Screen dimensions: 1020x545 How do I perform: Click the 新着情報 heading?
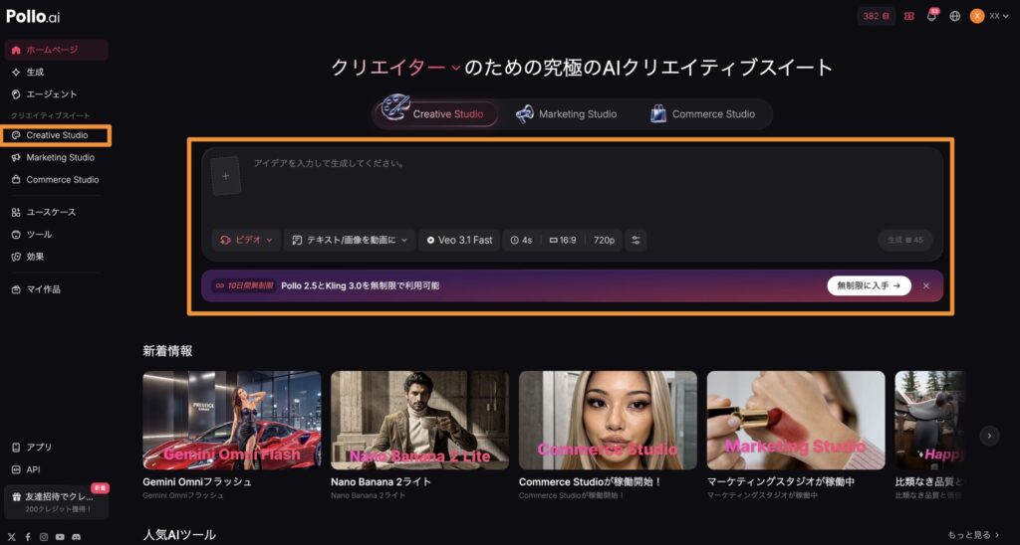(x=167, y=351)
